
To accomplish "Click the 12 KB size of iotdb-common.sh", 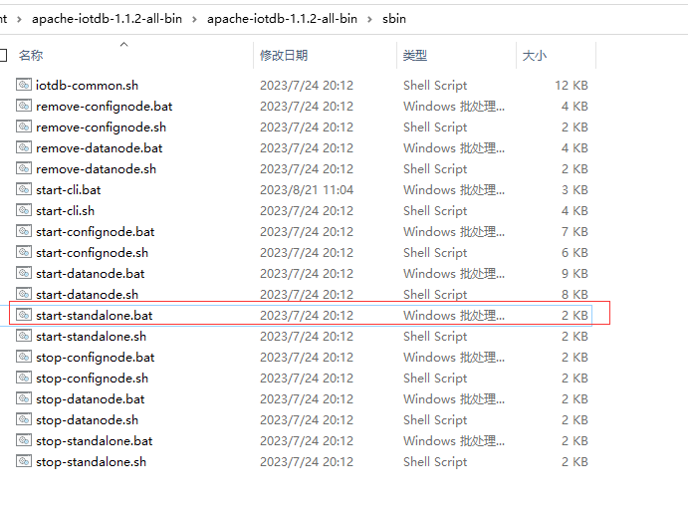I will [572, 85].
